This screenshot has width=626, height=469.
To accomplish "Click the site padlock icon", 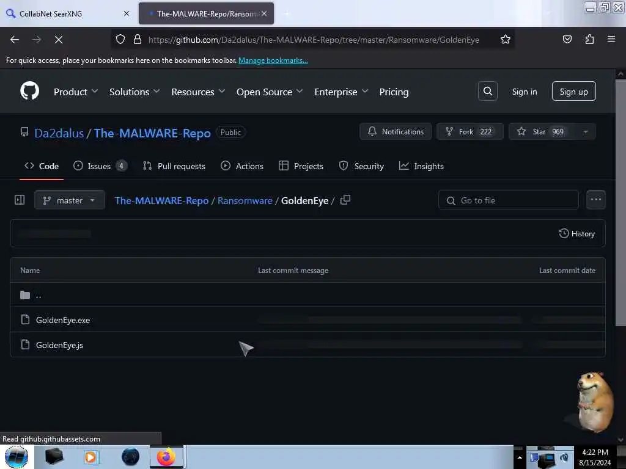I will [x=138, y=40].
